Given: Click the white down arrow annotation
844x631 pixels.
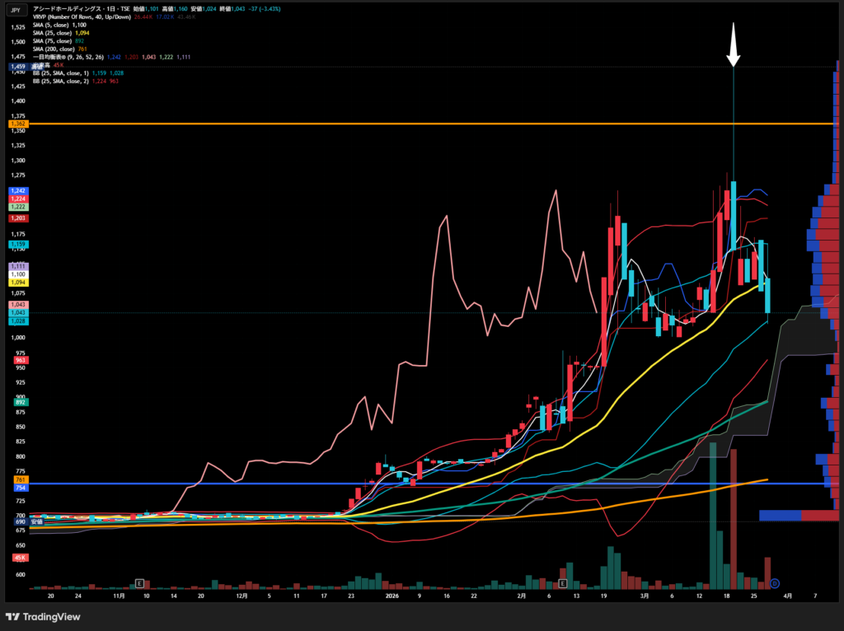Looking at the screenshot, I should click(x=733, y=49).
